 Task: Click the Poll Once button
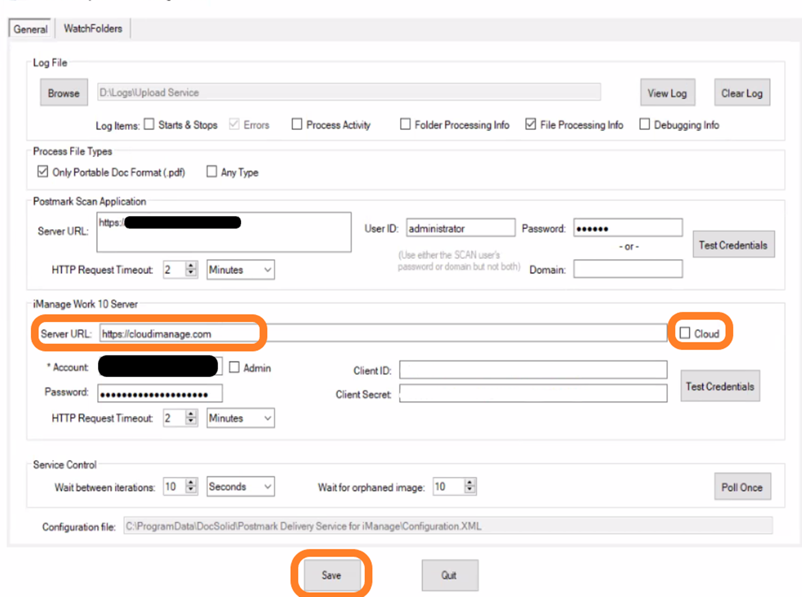click(742, 487)
